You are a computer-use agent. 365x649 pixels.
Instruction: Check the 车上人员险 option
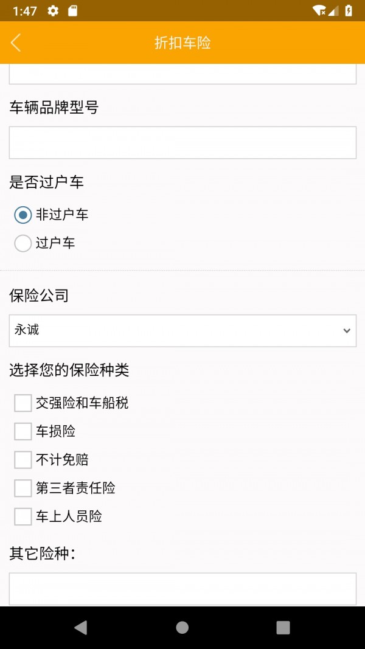coord(22,516)
